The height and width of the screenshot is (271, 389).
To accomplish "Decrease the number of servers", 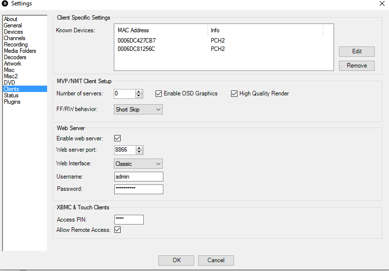I will 139,96.
